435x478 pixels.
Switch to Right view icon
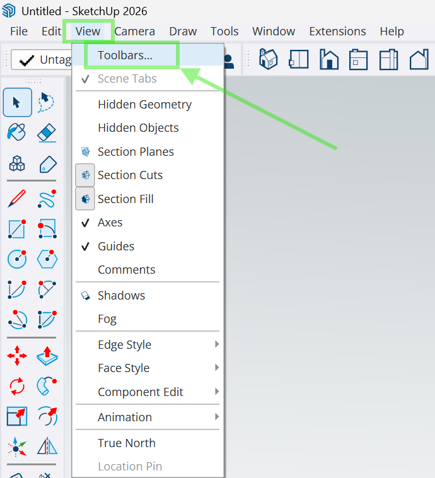359,59
